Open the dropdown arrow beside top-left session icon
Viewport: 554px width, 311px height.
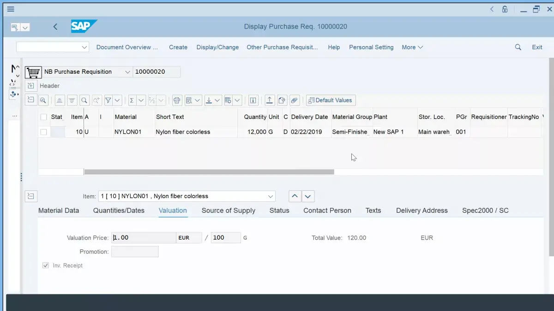pyautogui.click(x=25, y=28)
